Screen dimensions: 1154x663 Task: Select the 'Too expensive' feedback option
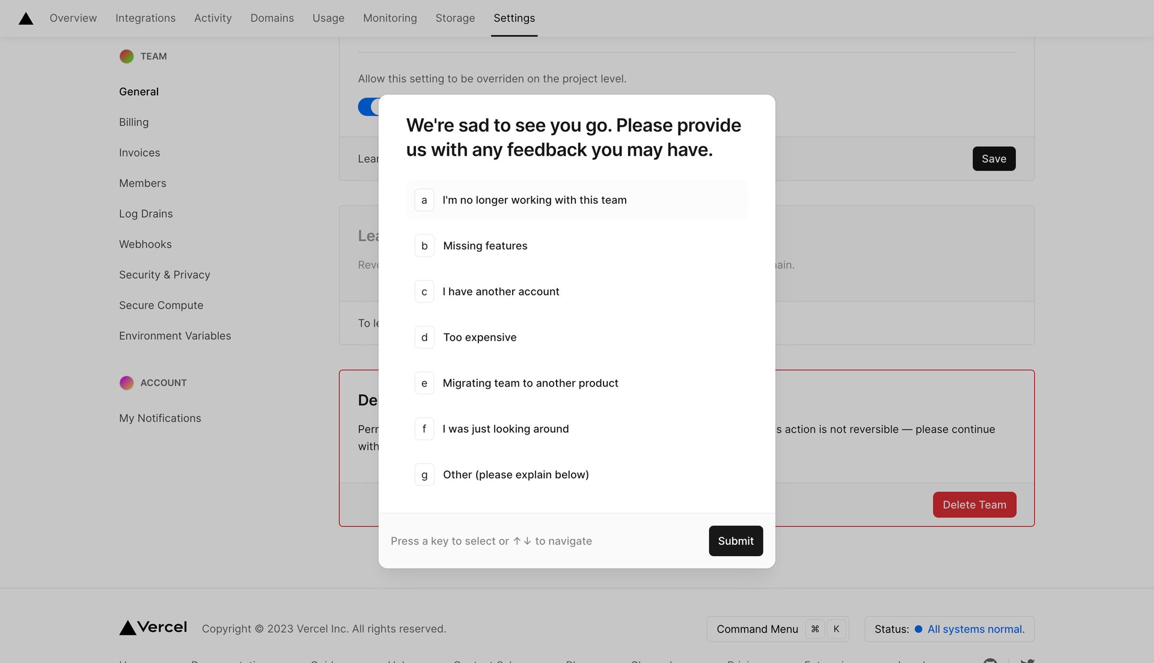[x=480, y=337]
